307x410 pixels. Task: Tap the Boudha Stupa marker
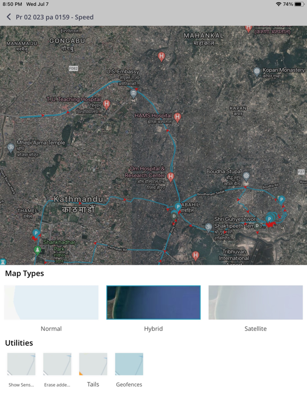[246, 176]
